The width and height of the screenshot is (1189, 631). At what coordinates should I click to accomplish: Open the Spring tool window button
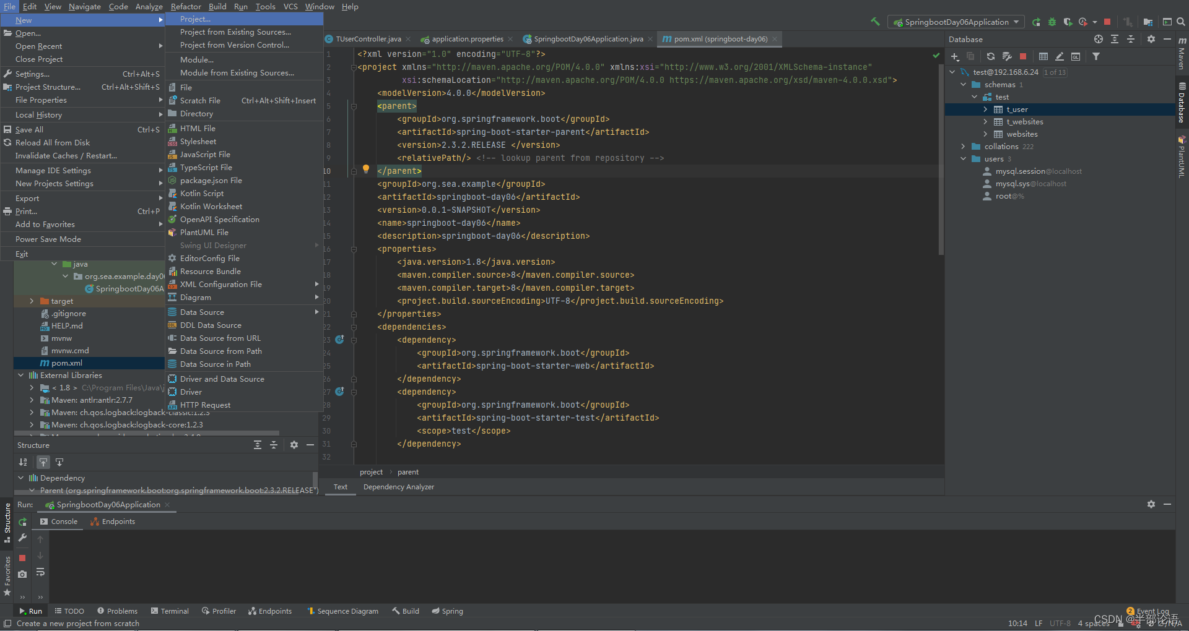pos(448,611)
